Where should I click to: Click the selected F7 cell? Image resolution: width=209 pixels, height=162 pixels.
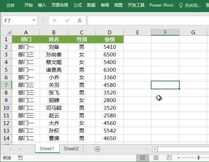165,85
